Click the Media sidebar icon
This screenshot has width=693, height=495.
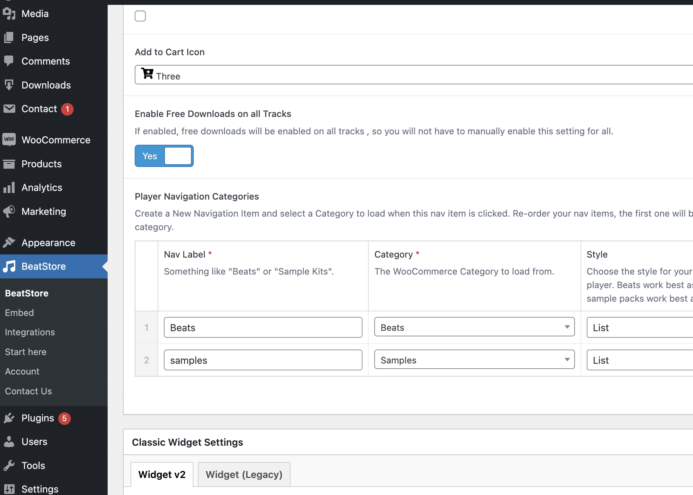tap(9, 14)
